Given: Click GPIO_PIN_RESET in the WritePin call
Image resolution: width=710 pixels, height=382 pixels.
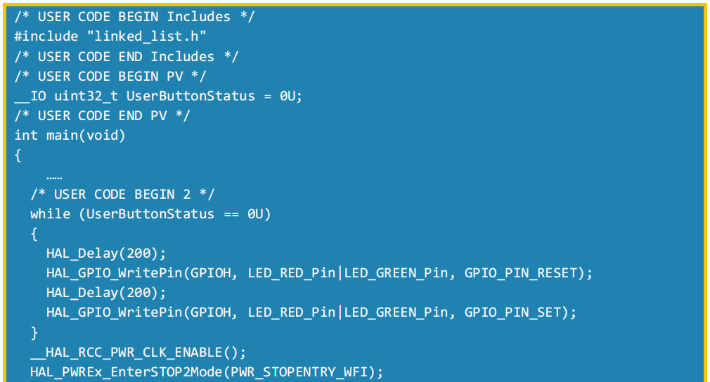Looking at the screenshot, I should point(521,273).
